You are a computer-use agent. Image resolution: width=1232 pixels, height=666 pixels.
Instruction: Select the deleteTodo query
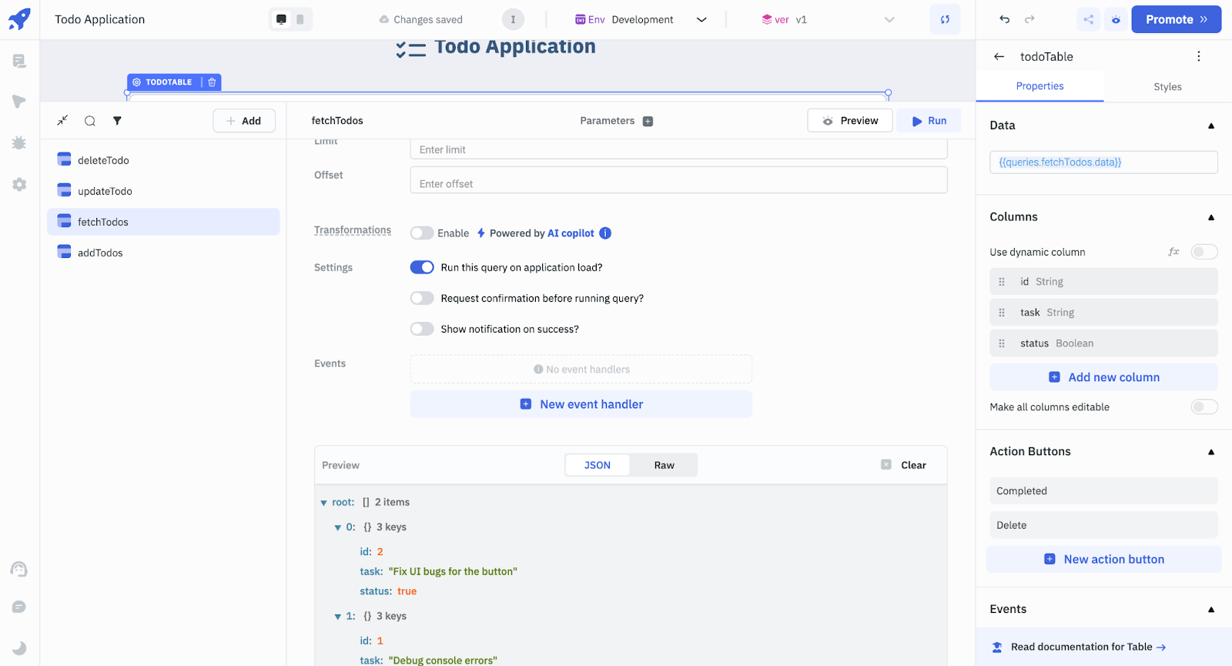(x=163, y=160)
